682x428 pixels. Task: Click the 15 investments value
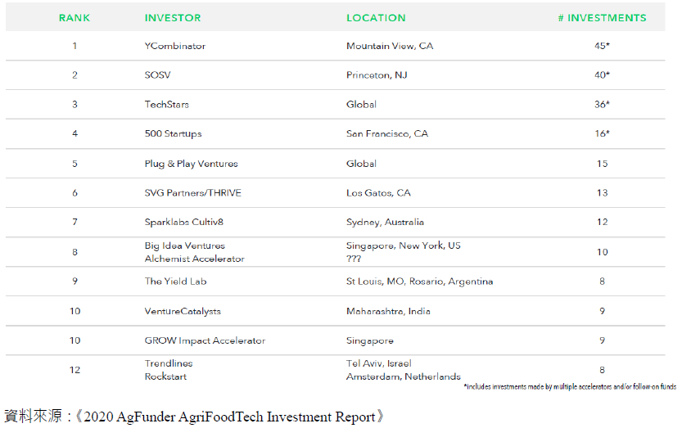point(603,164)
